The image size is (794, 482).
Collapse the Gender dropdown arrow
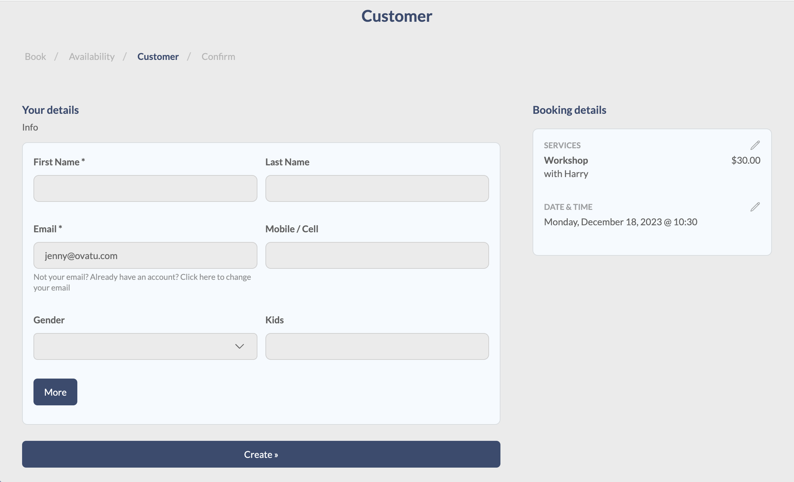coord(239,346)
